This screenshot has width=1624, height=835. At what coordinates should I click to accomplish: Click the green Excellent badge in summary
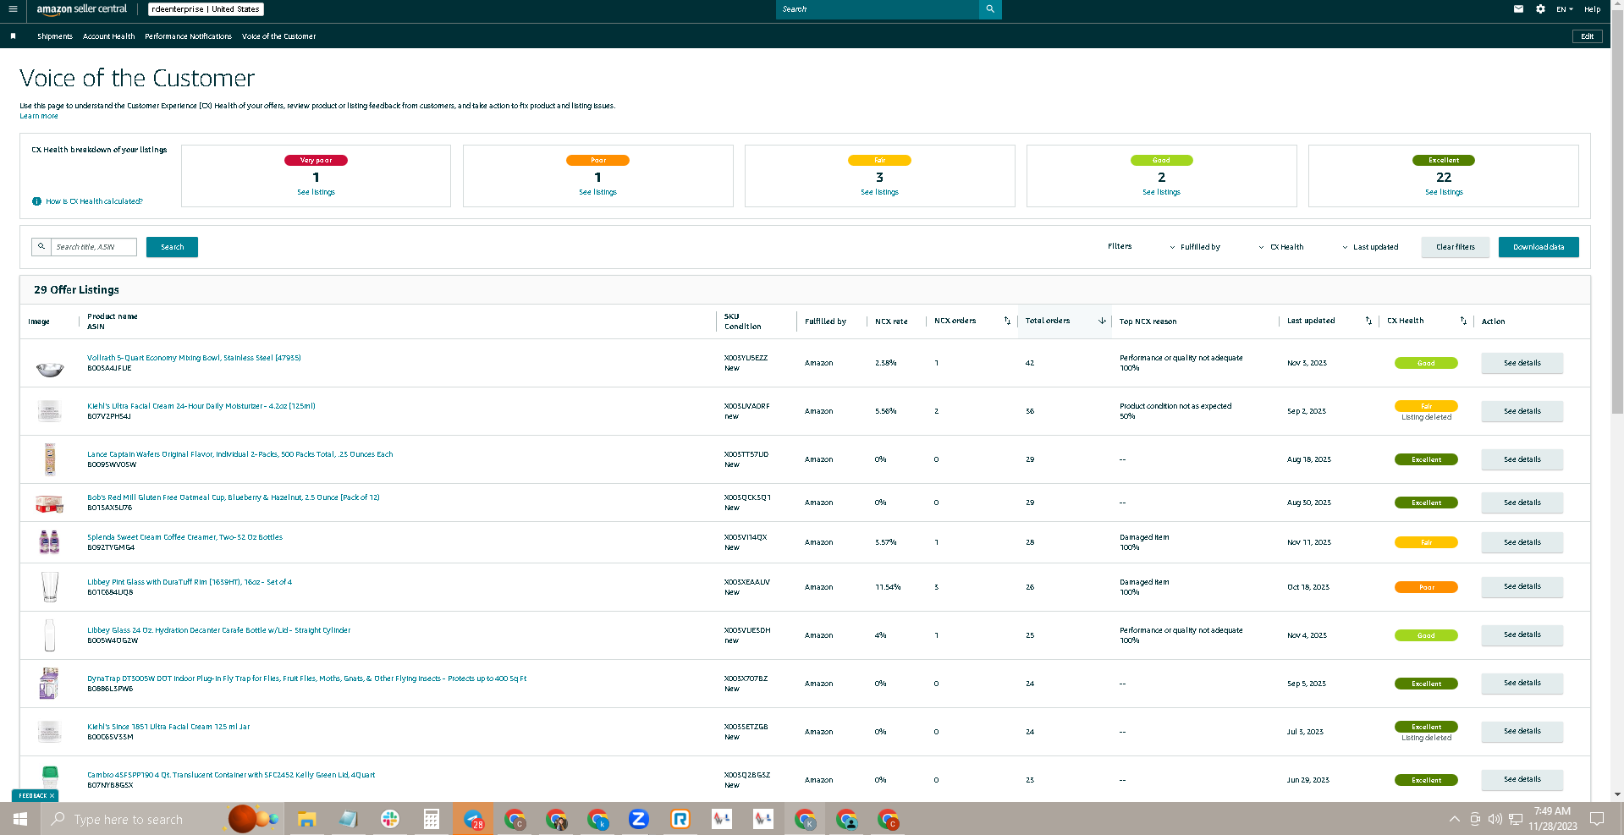tap(1444, 160)
